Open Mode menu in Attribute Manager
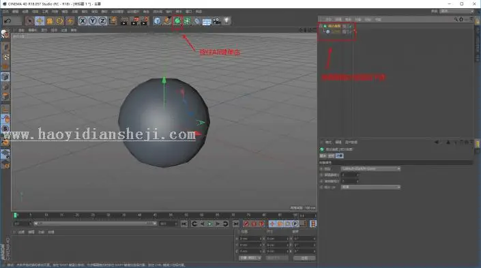Image resolution: width=481 pixels, height=268 pixels. [328, 143]
